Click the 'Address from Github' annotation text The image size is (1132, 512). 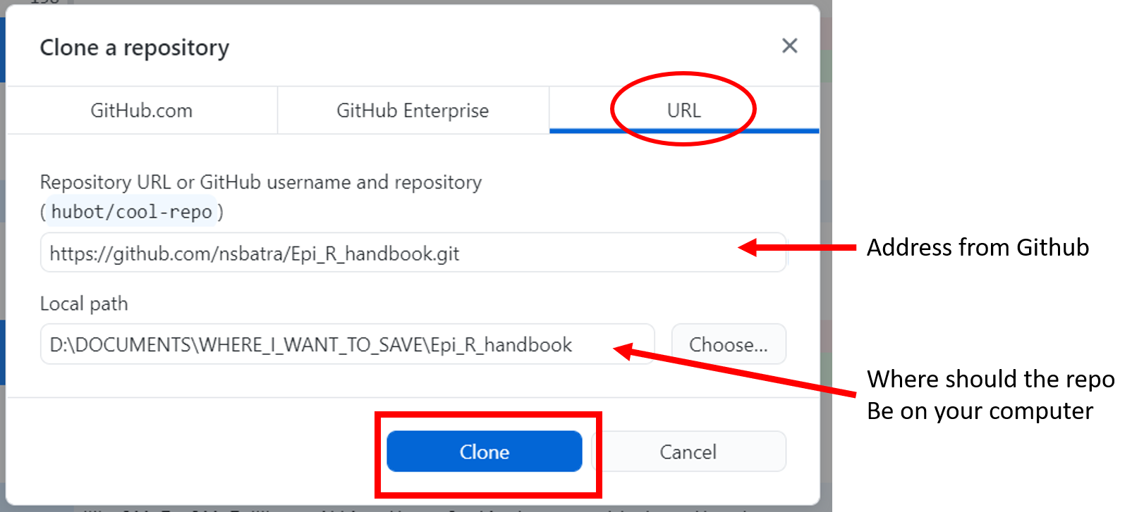978,248
